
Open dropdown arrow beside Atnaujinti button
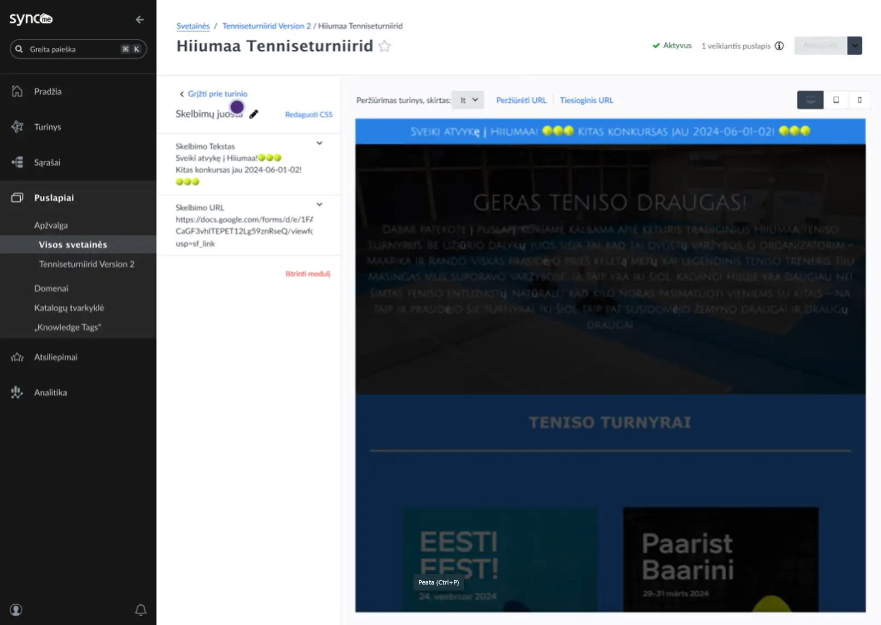tap(855, 45)
